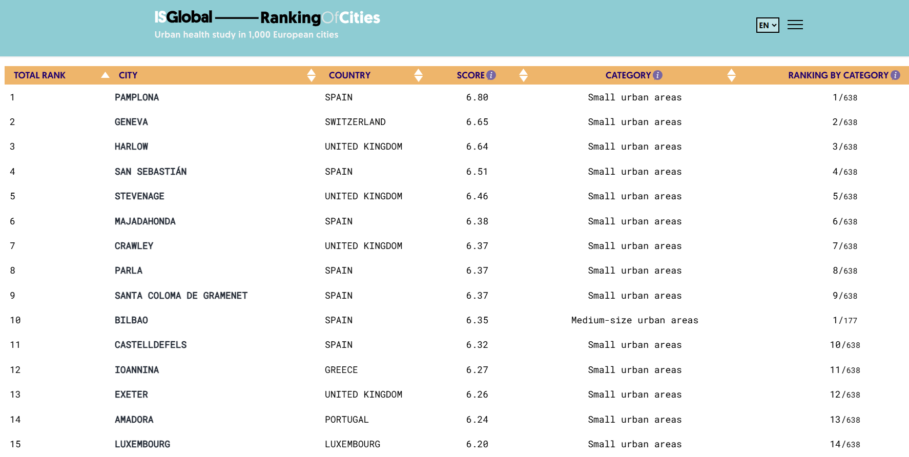Click UNITED KINGDOM in Harlow row
This screenshot has height=457, width=909.
pyautogui.click(x=364, y=147)
